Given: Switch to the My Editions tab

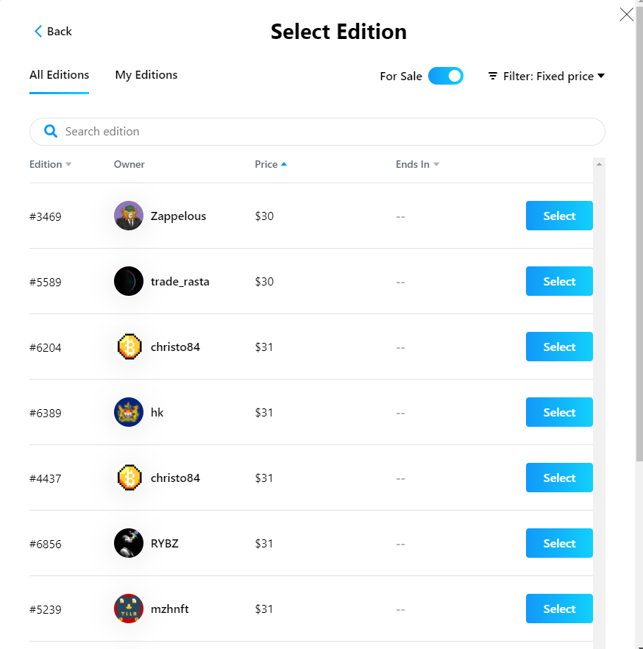Looking at the screenshot, I should 146,75.
